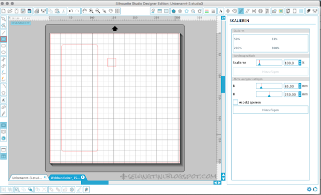Print document icon

(37, 11)
